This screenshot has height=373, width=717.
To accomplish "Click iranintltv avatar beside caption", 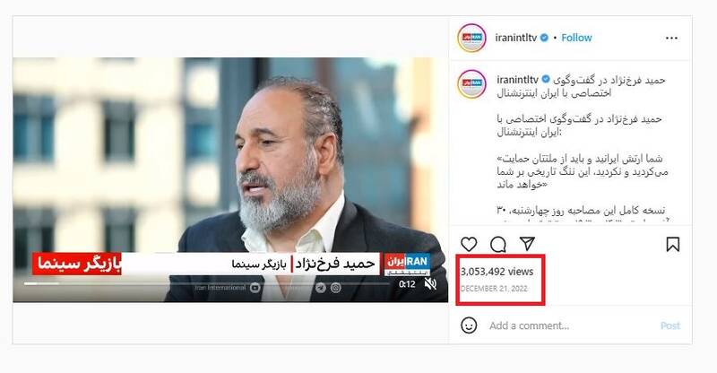I will [x=471, y=83].
